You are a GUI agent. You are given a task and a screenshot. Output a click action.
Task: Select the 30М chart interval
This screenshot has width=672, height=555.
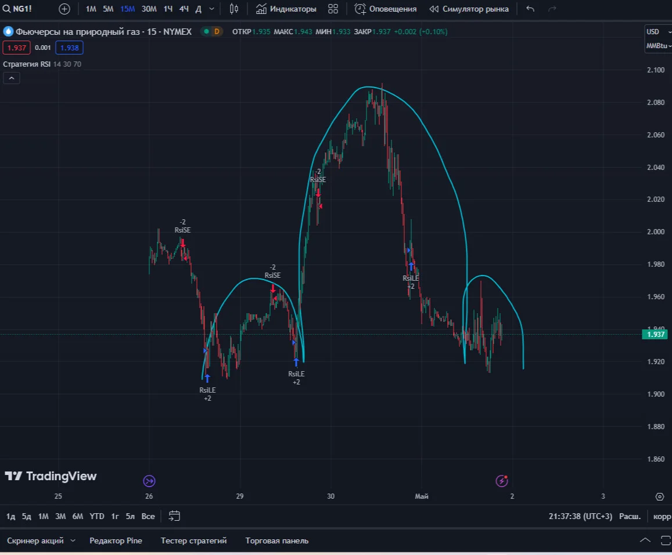(149, 9)
